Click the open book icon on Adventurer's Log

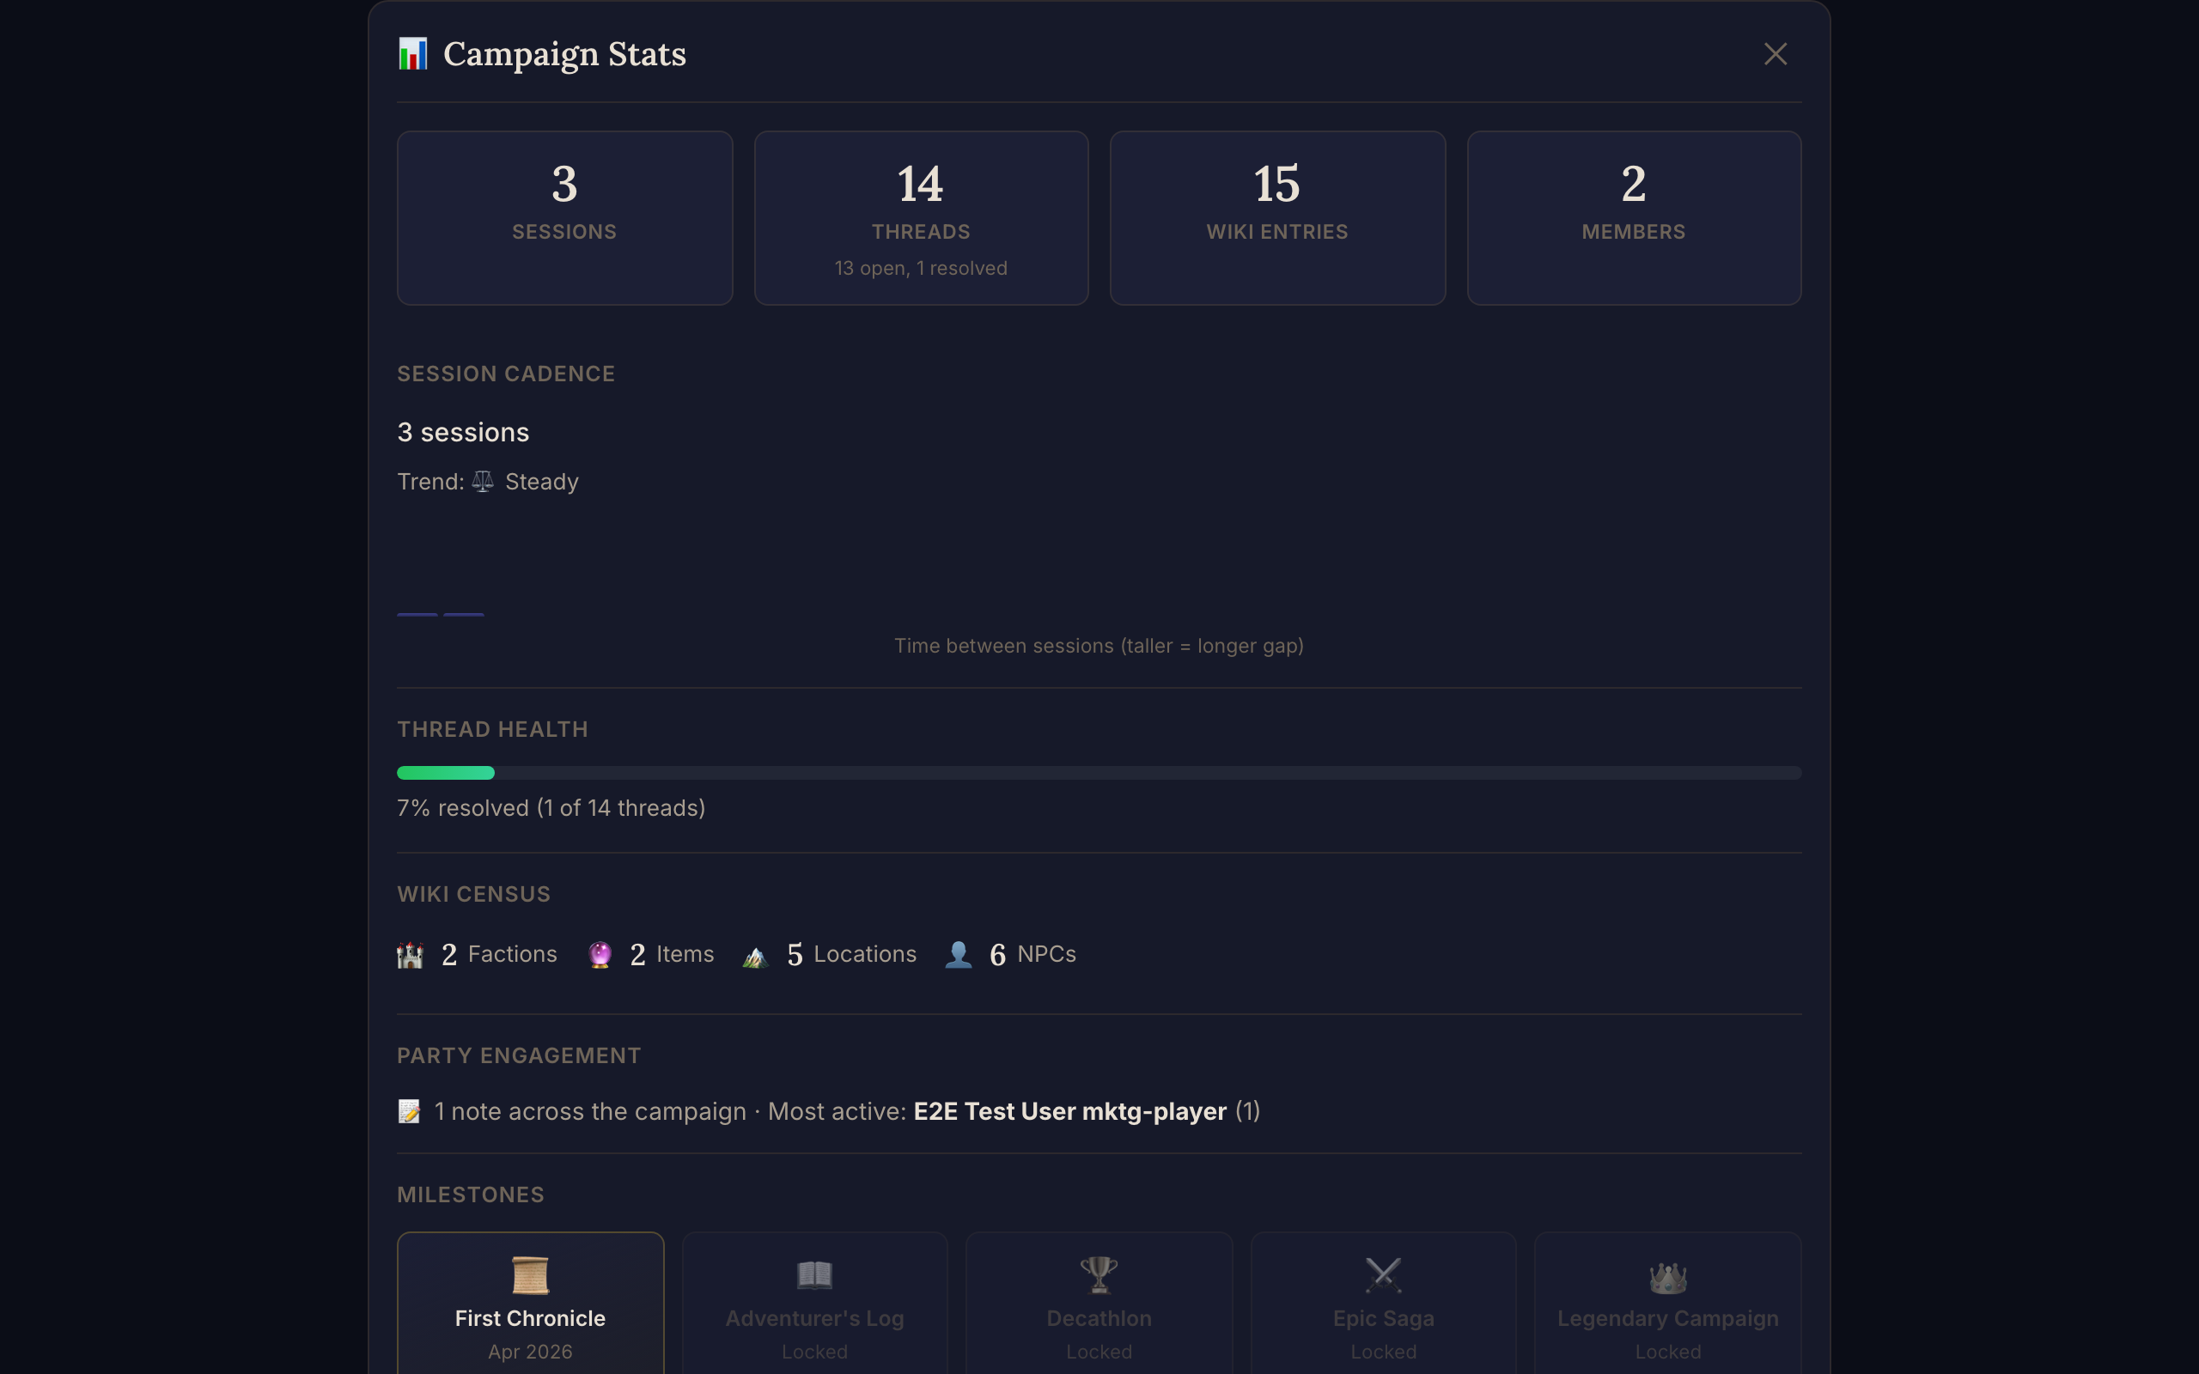814,1274
